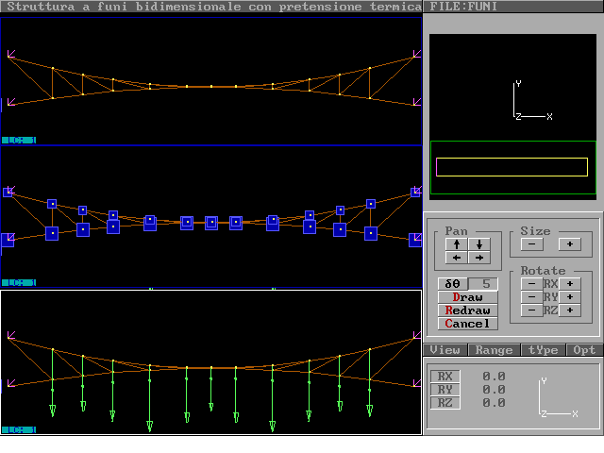Increase view size with plus button
604x453 pixels.
[x=570, y=244]
